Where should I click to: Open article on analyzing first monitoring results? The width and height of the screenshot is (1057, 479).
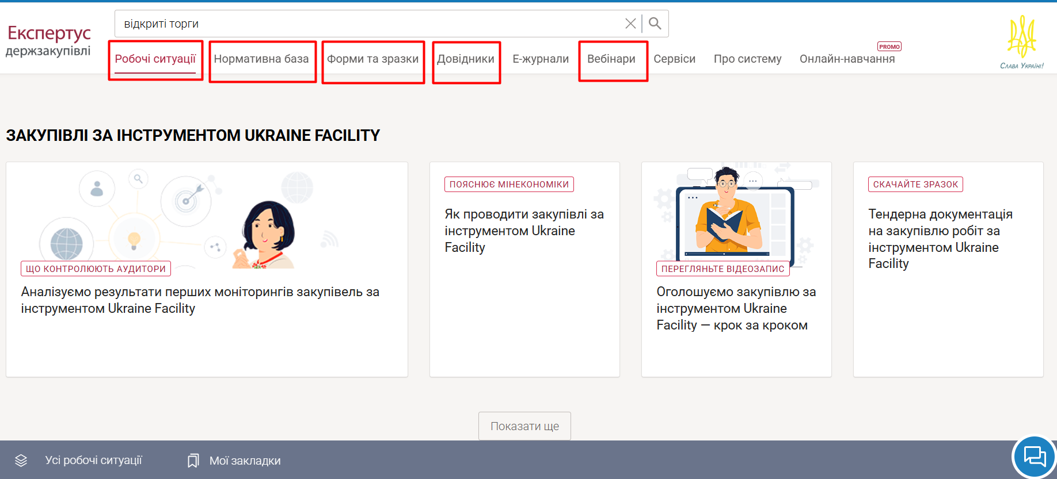click(200, 300)
